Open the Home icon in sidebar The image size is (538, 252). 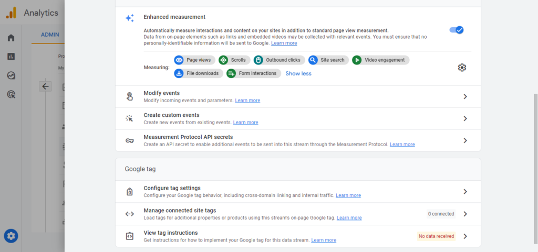11,38
